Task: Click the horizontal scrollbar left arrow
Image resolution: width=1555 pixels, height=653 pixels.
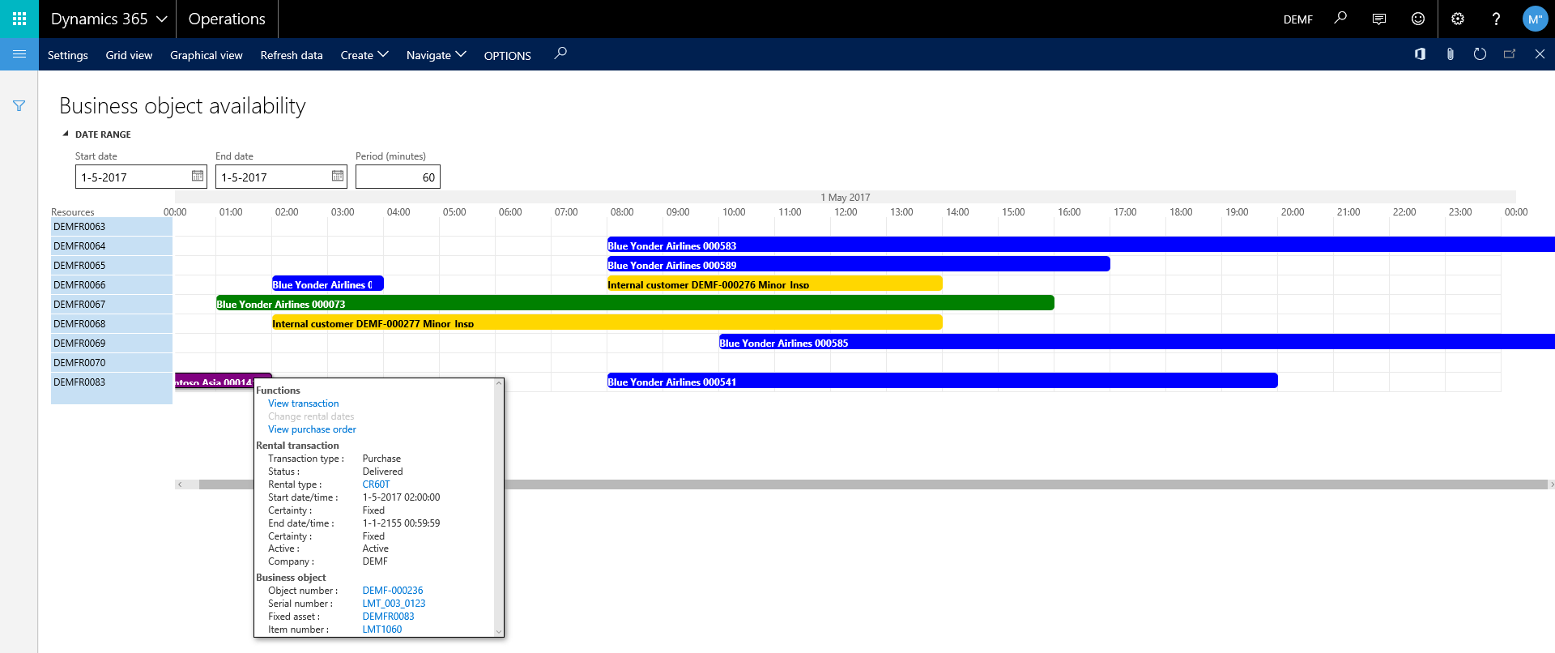Action: pos(180,484)
